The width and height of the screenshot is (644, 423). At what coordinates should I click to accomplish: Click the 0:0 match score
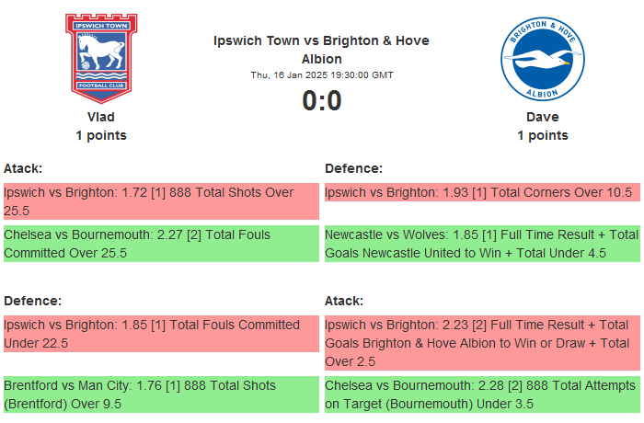tap(321, 100)
